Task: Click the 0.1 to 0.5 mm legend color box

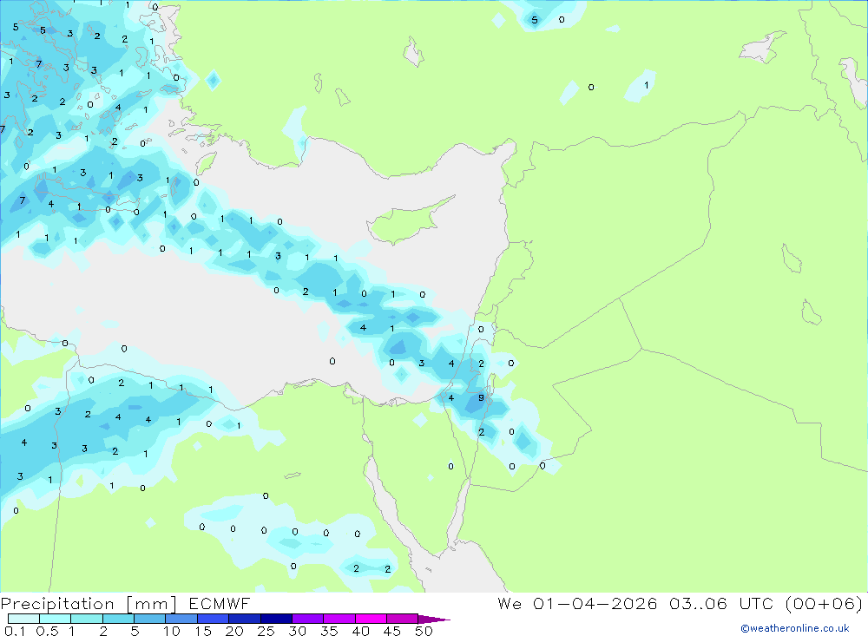Action: point(23,619)
